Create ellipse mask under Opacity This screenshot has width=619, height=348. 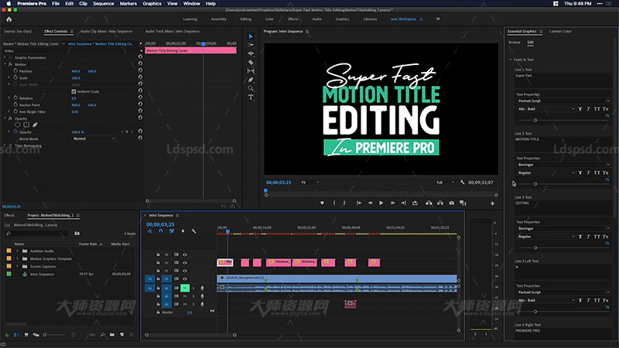(x=18, y=125)
